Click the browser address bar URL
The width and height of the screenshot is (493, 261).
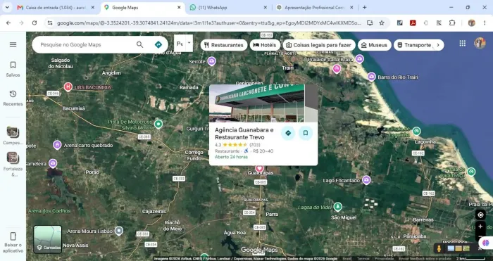[x=208, y=23]
